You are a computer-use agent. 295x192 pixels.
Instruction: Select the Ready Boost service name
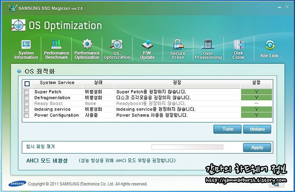[48, 103]
